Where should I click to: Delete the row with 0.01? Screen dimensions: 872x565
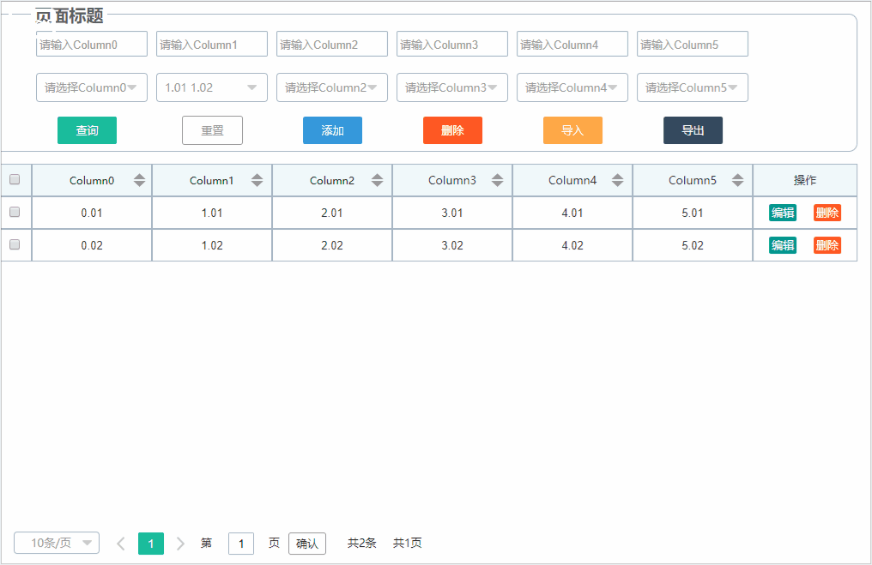[x=827, y=213]
